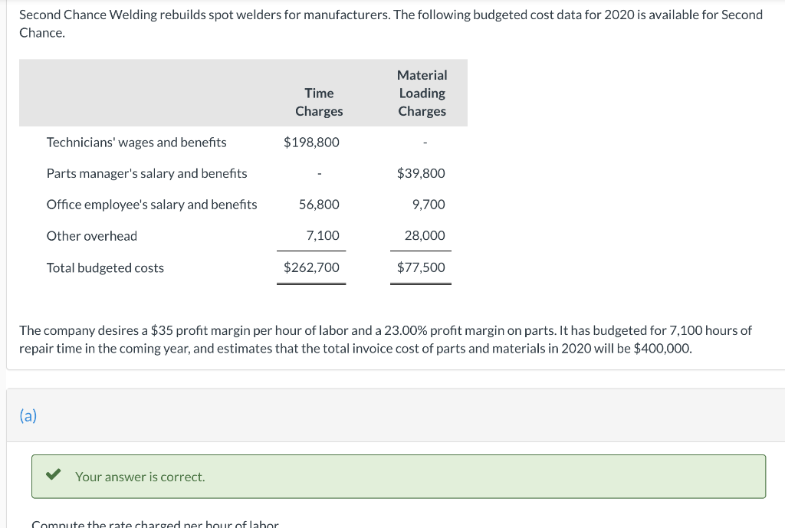Screen dimensions: 785x528
Task: Select the Technicians' wages and benefits row label
Action: (x=136, y=143)
